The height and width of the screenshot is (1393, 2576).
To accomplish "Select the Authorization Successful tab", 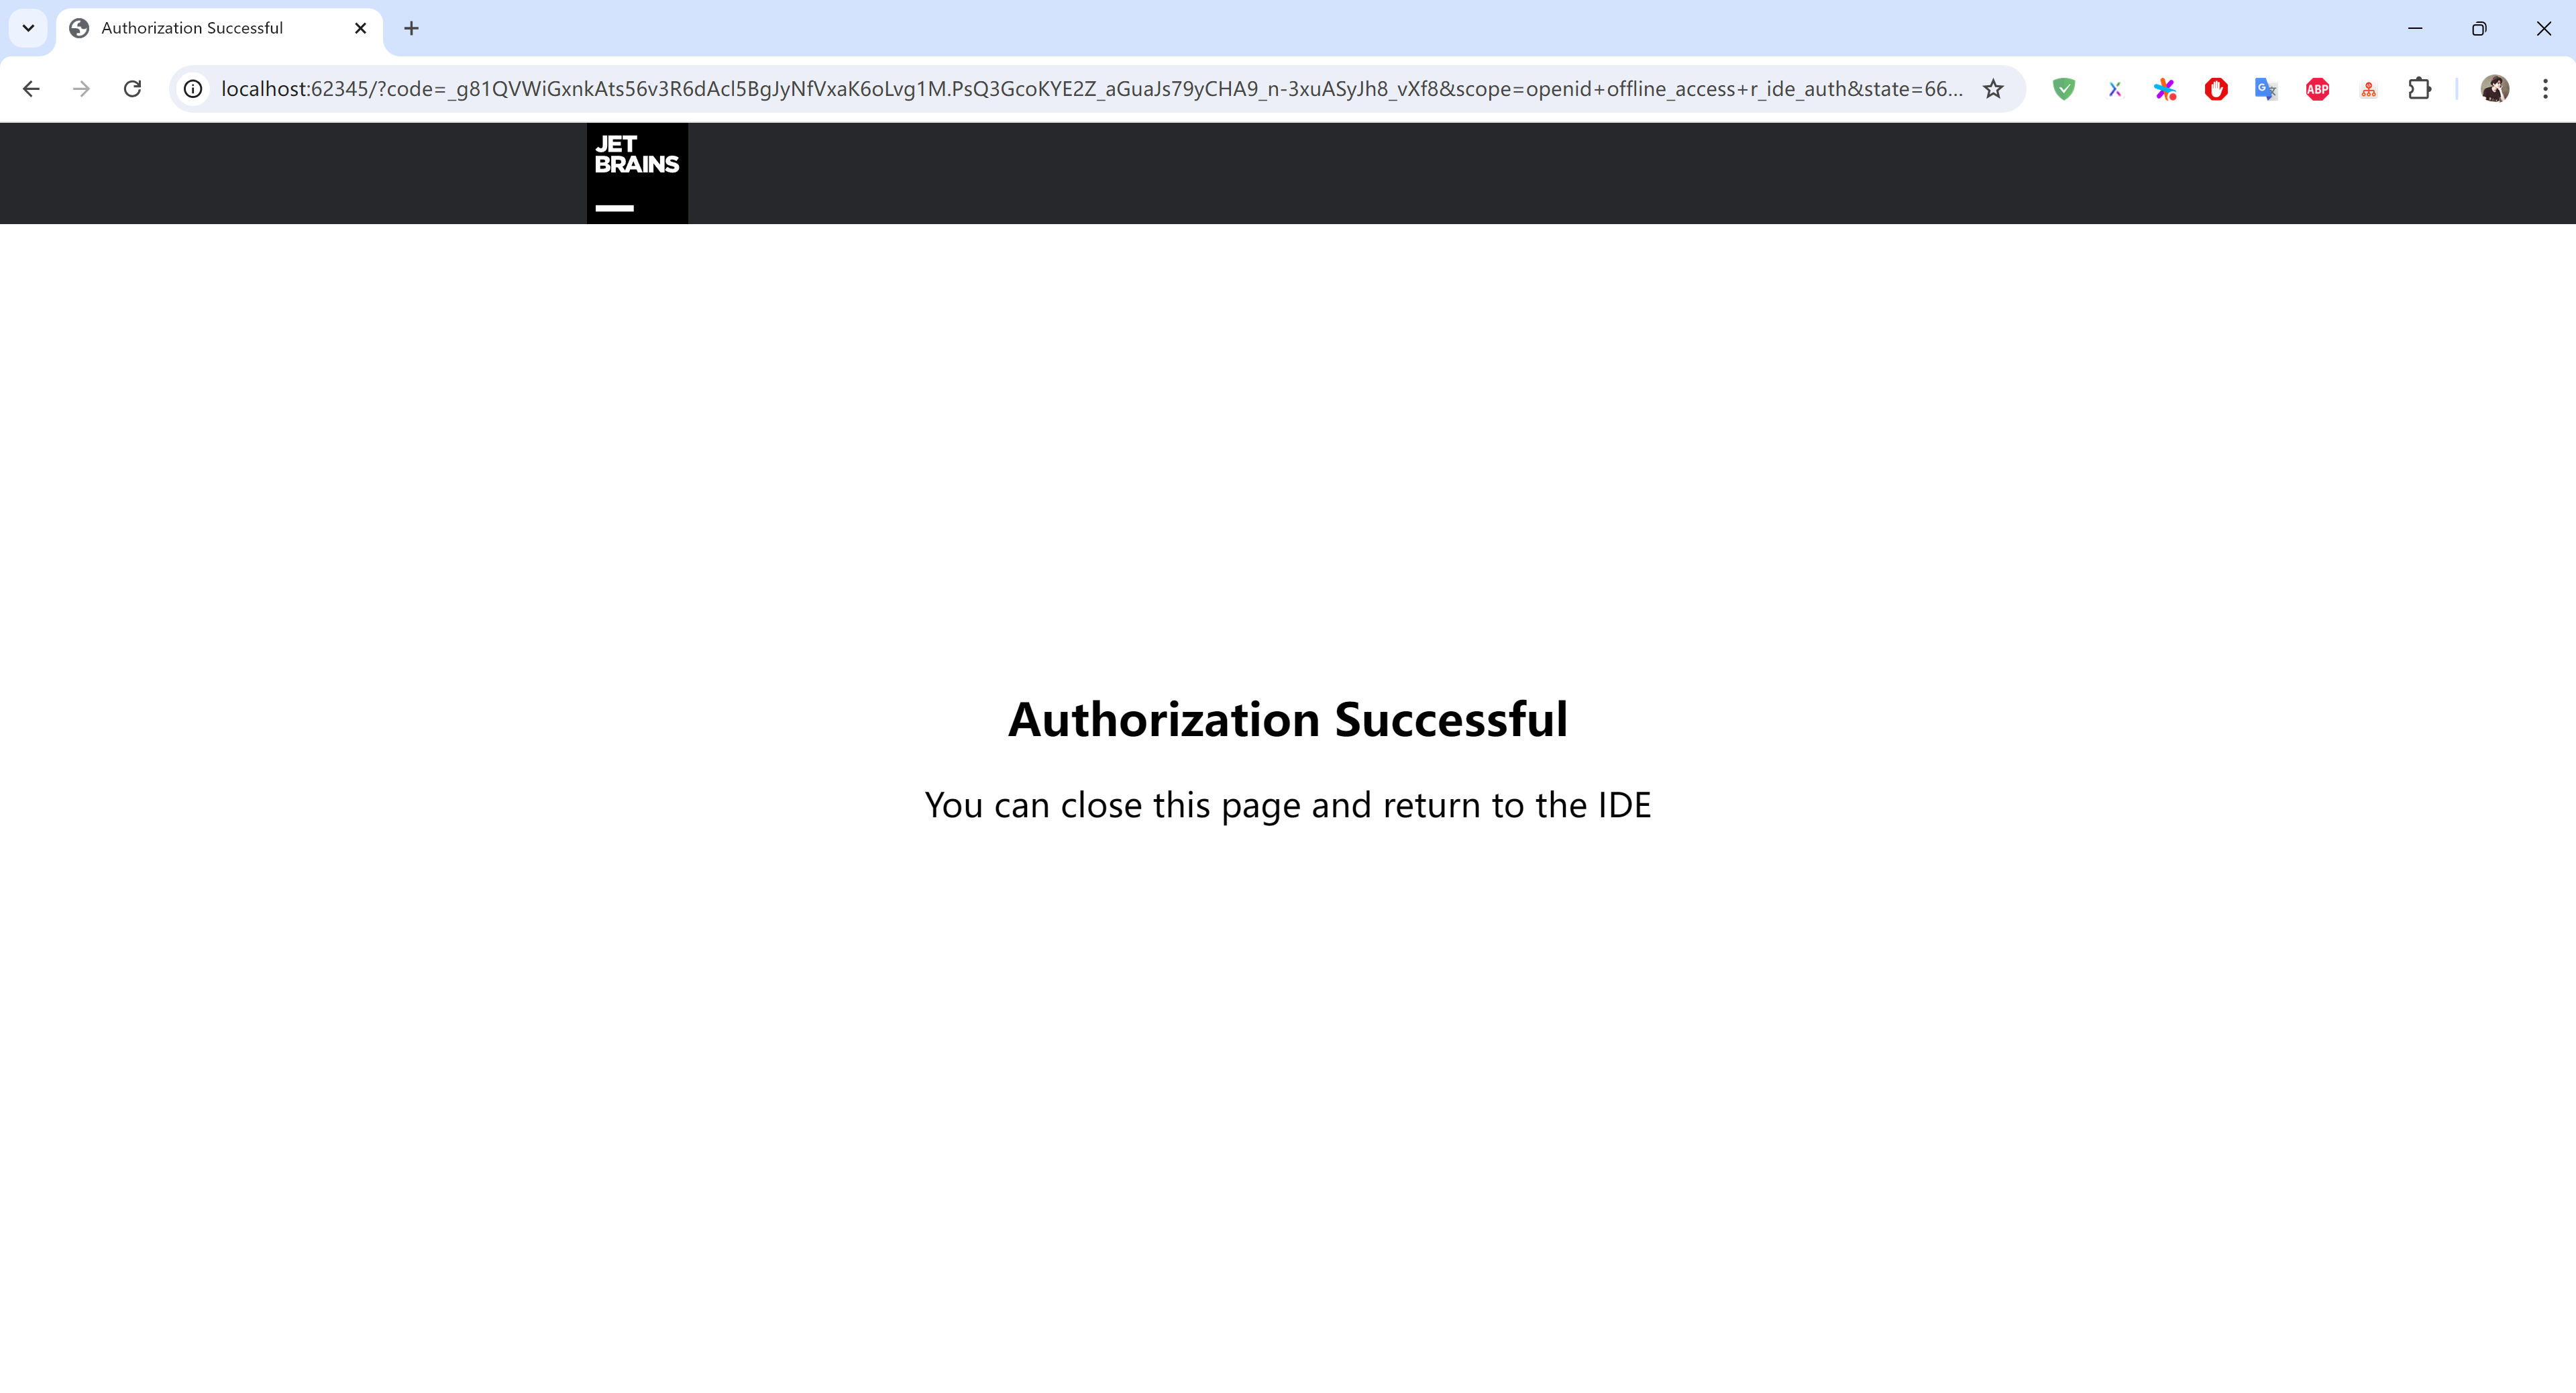I will click(x=192, y=28).
